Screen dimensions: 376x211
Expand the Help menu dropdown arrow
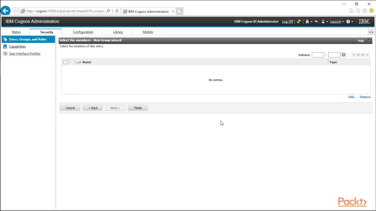(352, 22)
